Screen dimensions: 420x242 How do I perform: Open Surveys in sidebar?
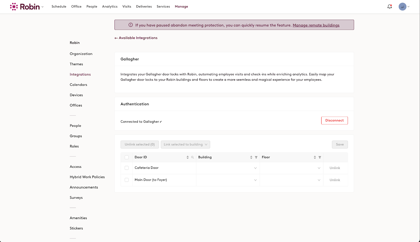[x=76, y=198]
